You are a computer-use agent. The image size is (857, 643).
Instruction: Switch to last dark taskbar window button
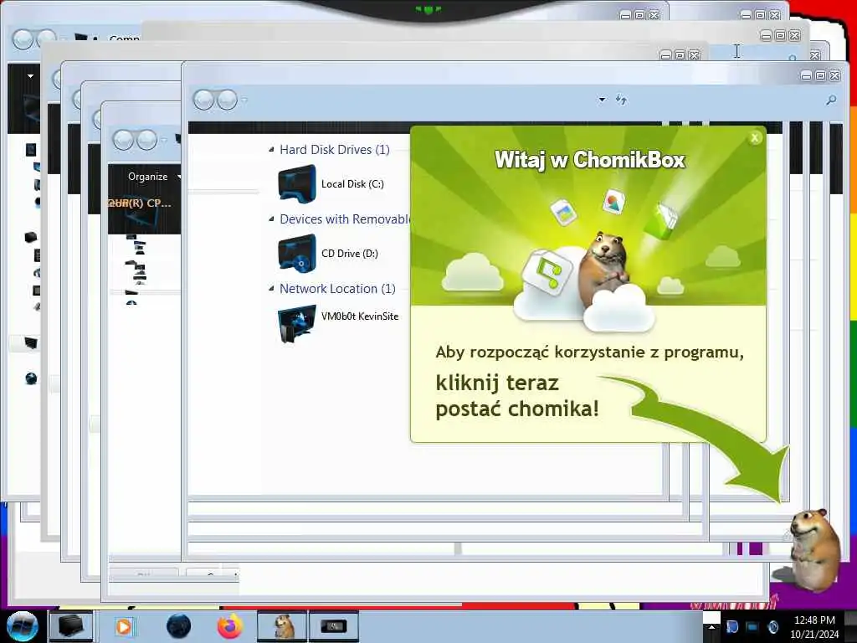[x=334, y=626]
